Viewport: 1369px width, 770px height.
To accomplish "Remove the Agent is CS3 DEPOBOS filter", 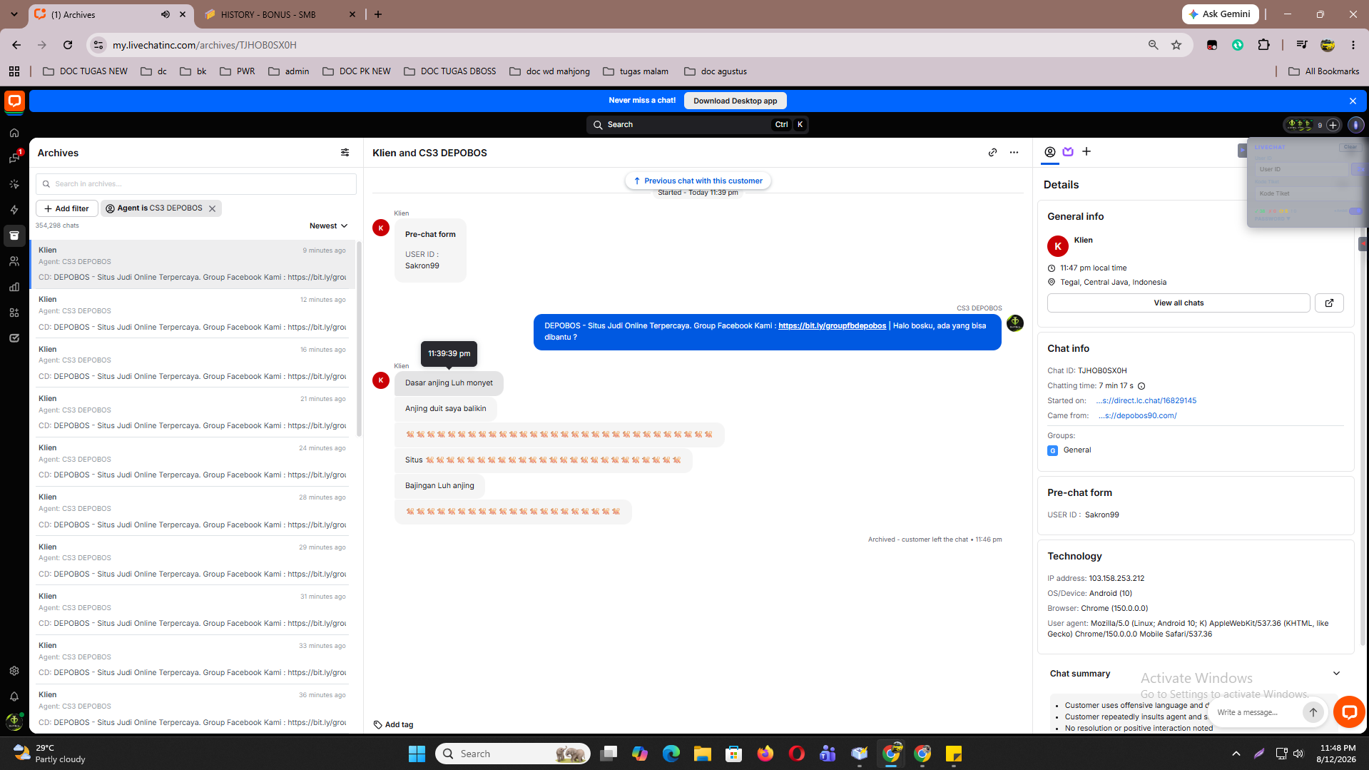I will point(212,208).
